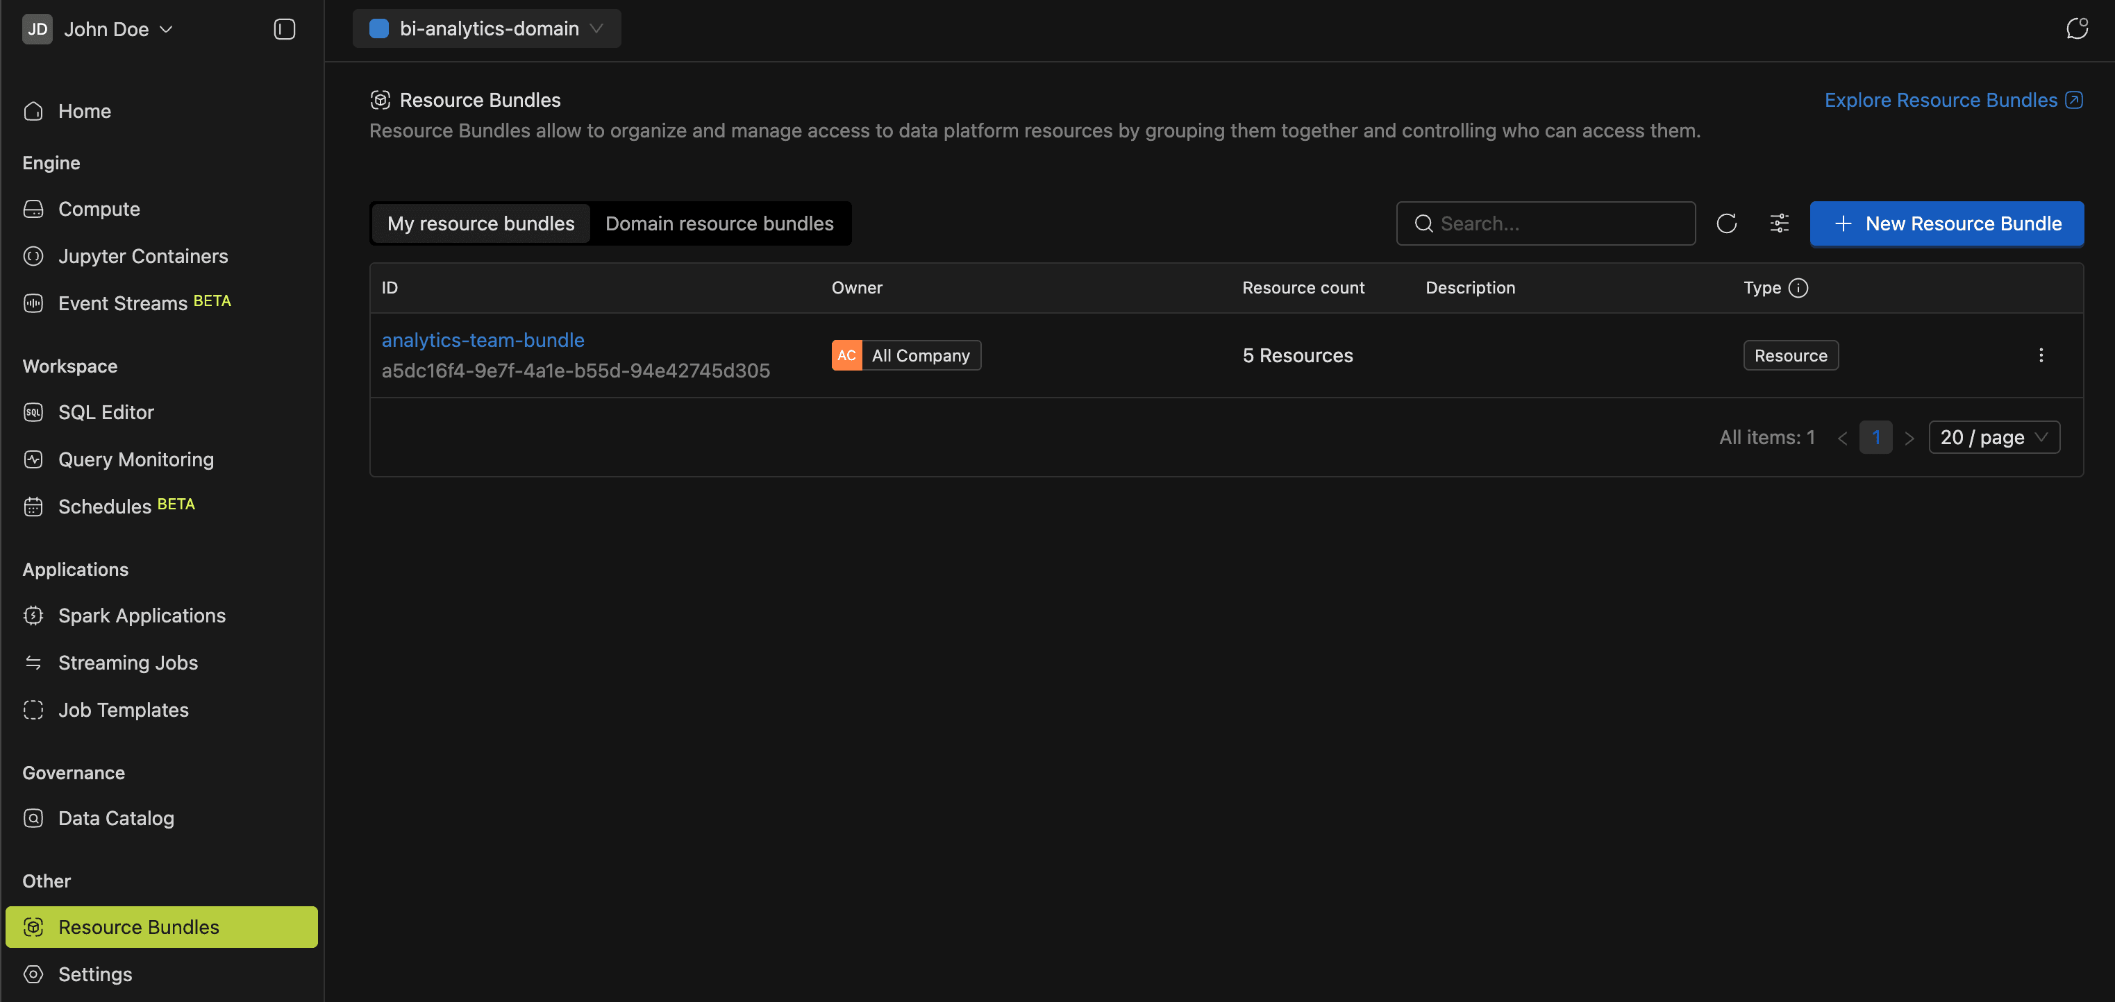Viewport: 2115px width, 1002px height.
Task: Open the Data Catalog
Action: point(116,817)
